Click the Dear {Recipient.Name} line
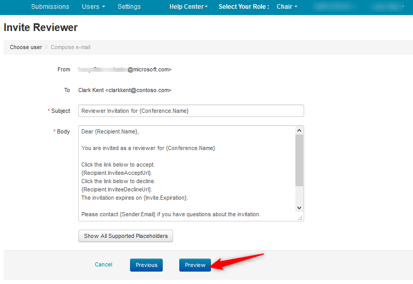Screen dimensions: 413x284 point(110,131)
